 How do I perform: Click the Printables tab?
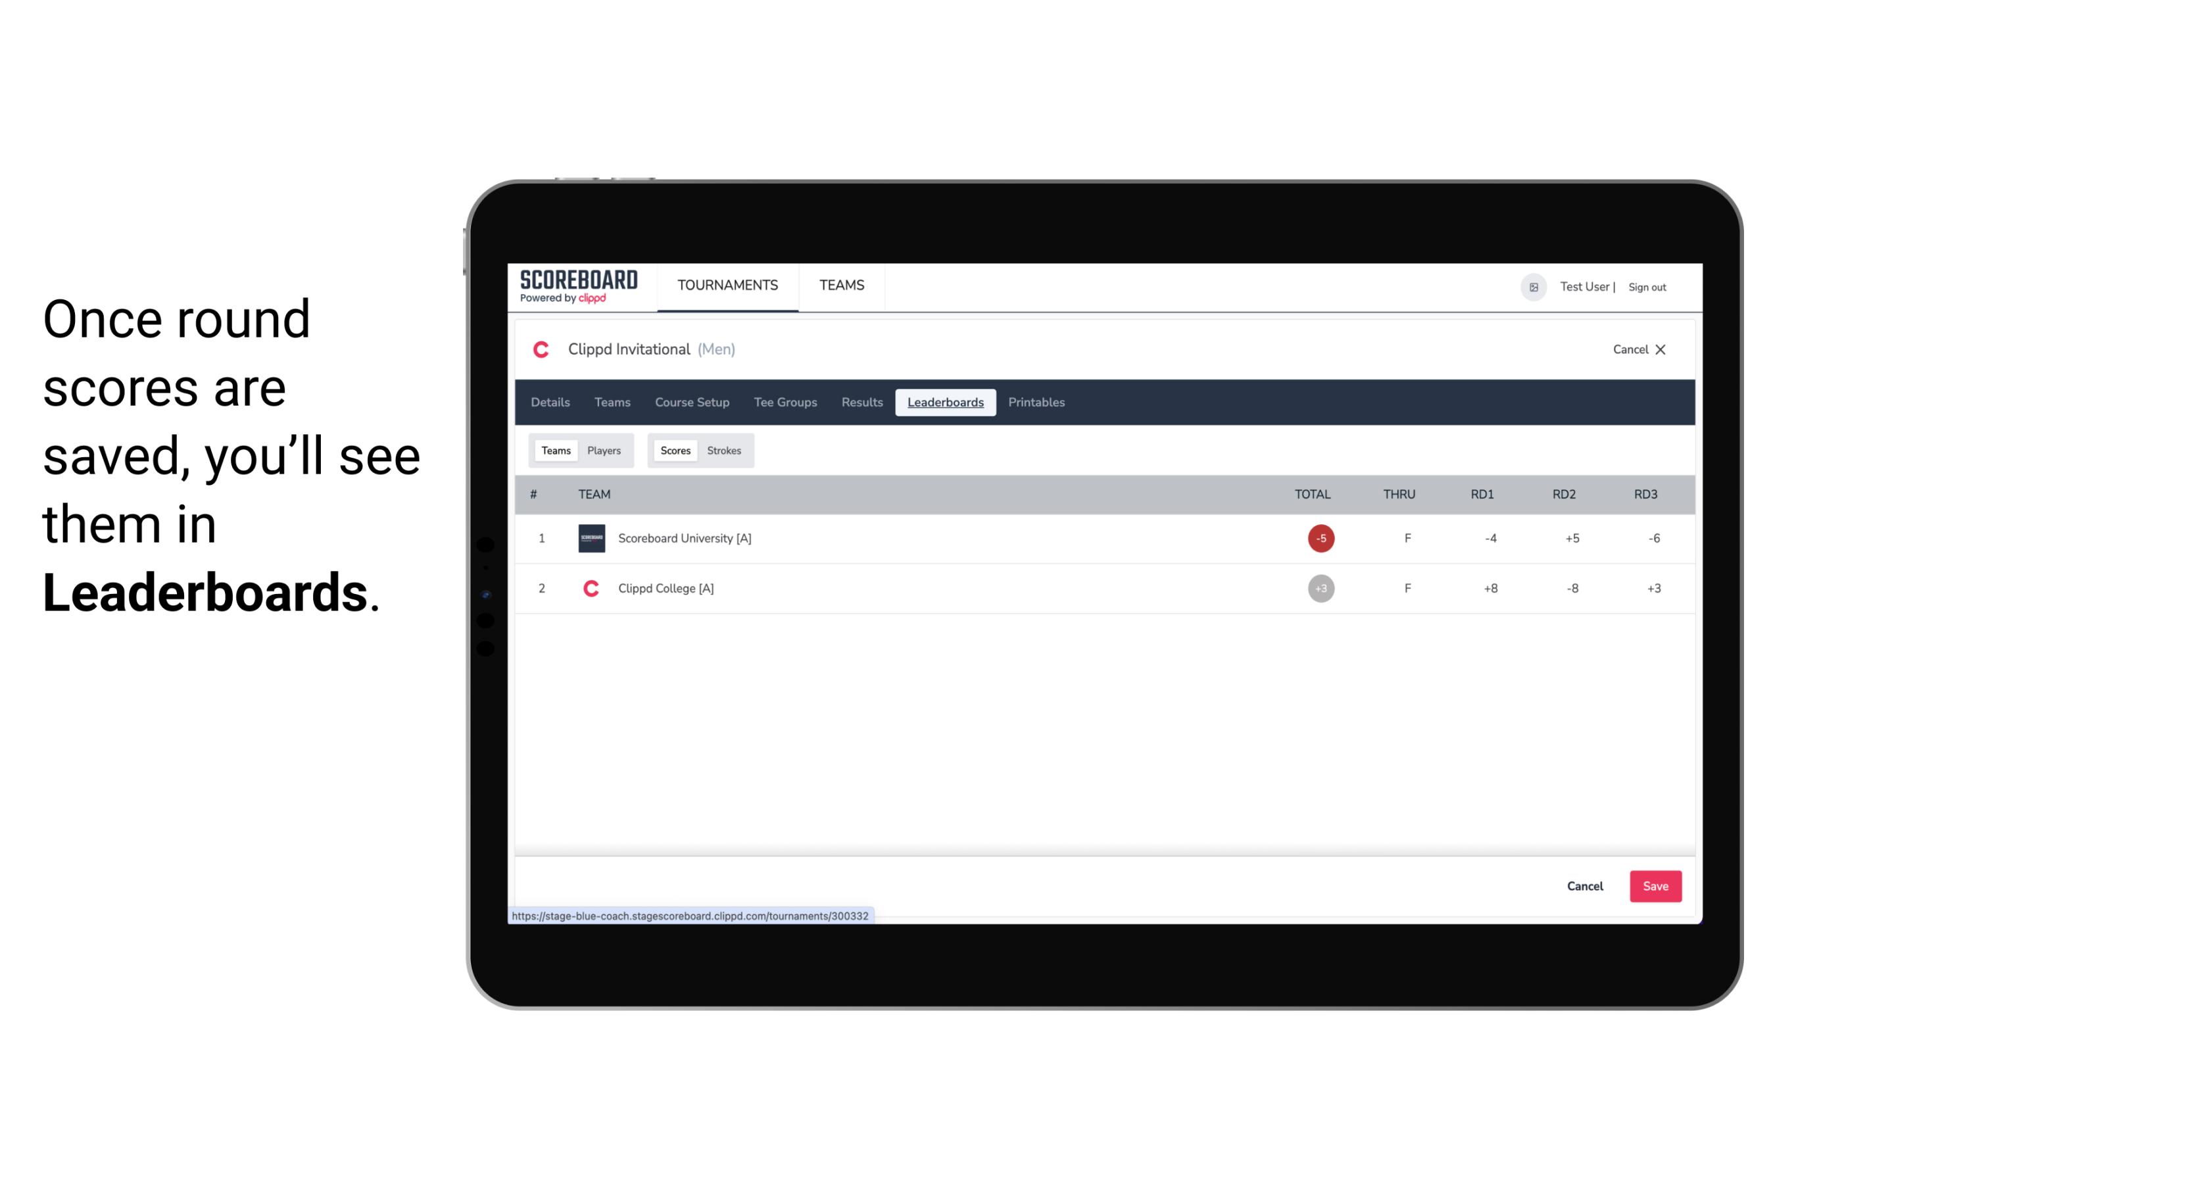[x=1037, y=403]
